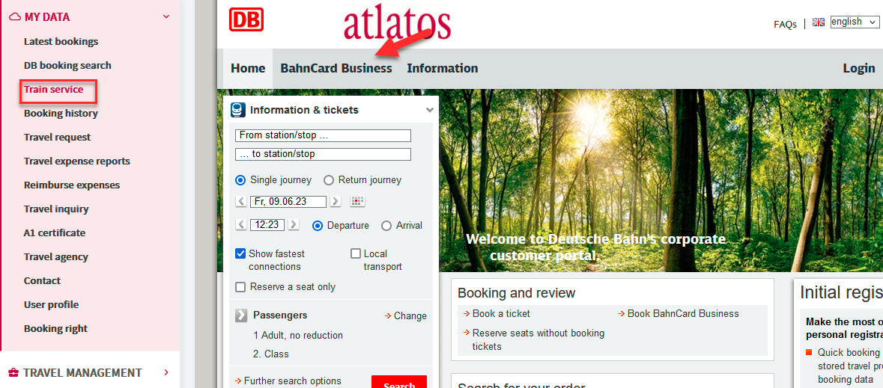Collapse the MY DATA section

click(166, 17)
